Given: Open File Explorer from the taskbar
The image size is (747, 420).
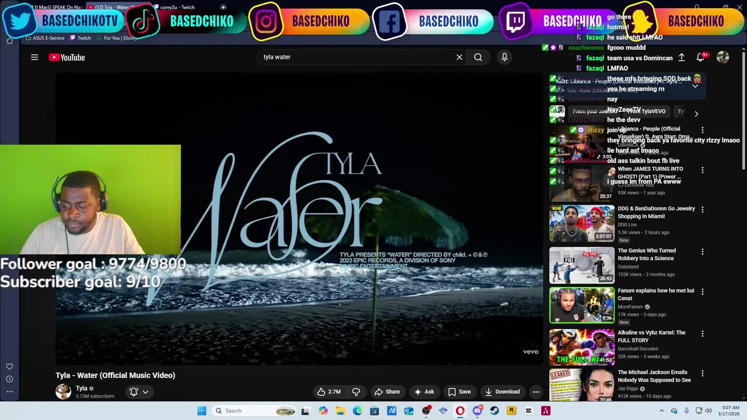Looking at the screenshot, I should (x=340, y=411).
